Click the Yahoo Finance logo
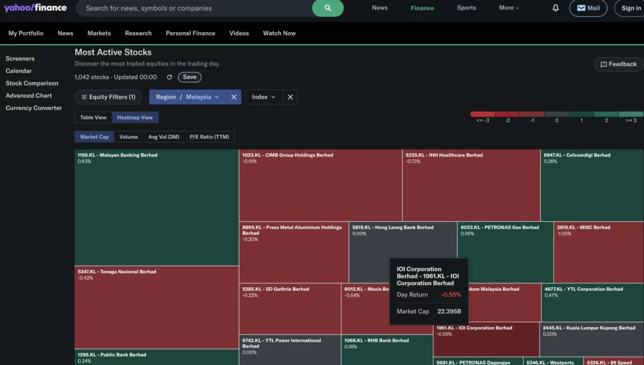This screenshot has width=644, height=365. click(35, 8)
